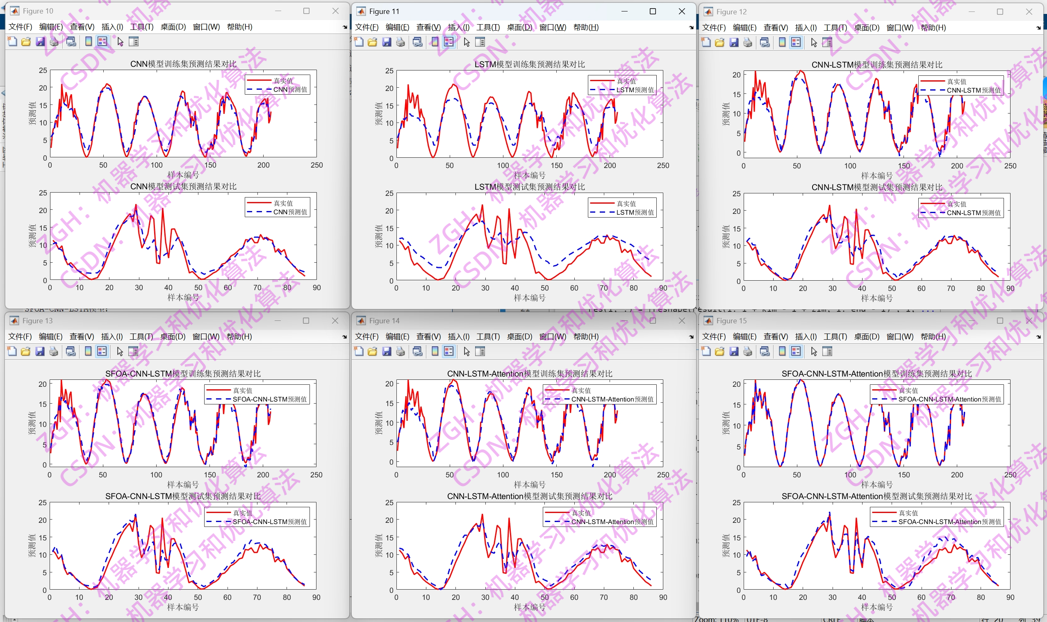Click 帮助(H) in Figure 13 menubar
This screenshot has width=1047, height=622.
(x=239, y=336)
